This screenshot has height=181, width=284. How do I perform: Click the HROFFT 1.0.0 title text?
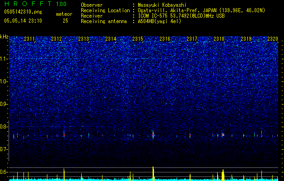click(35, 4)
